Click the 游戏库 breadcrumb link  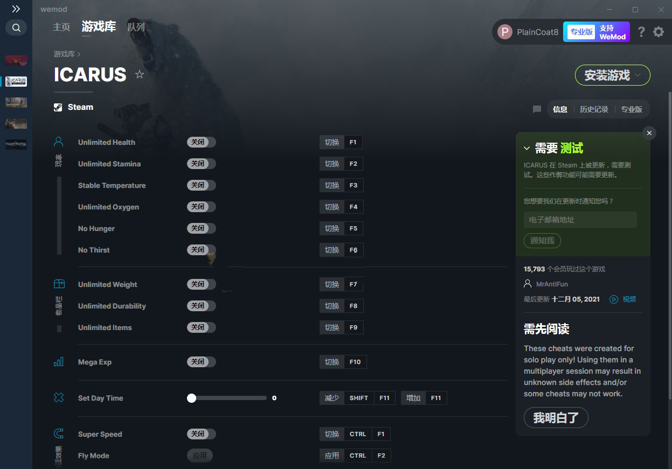pyautogui.click(x=64, y=54)
